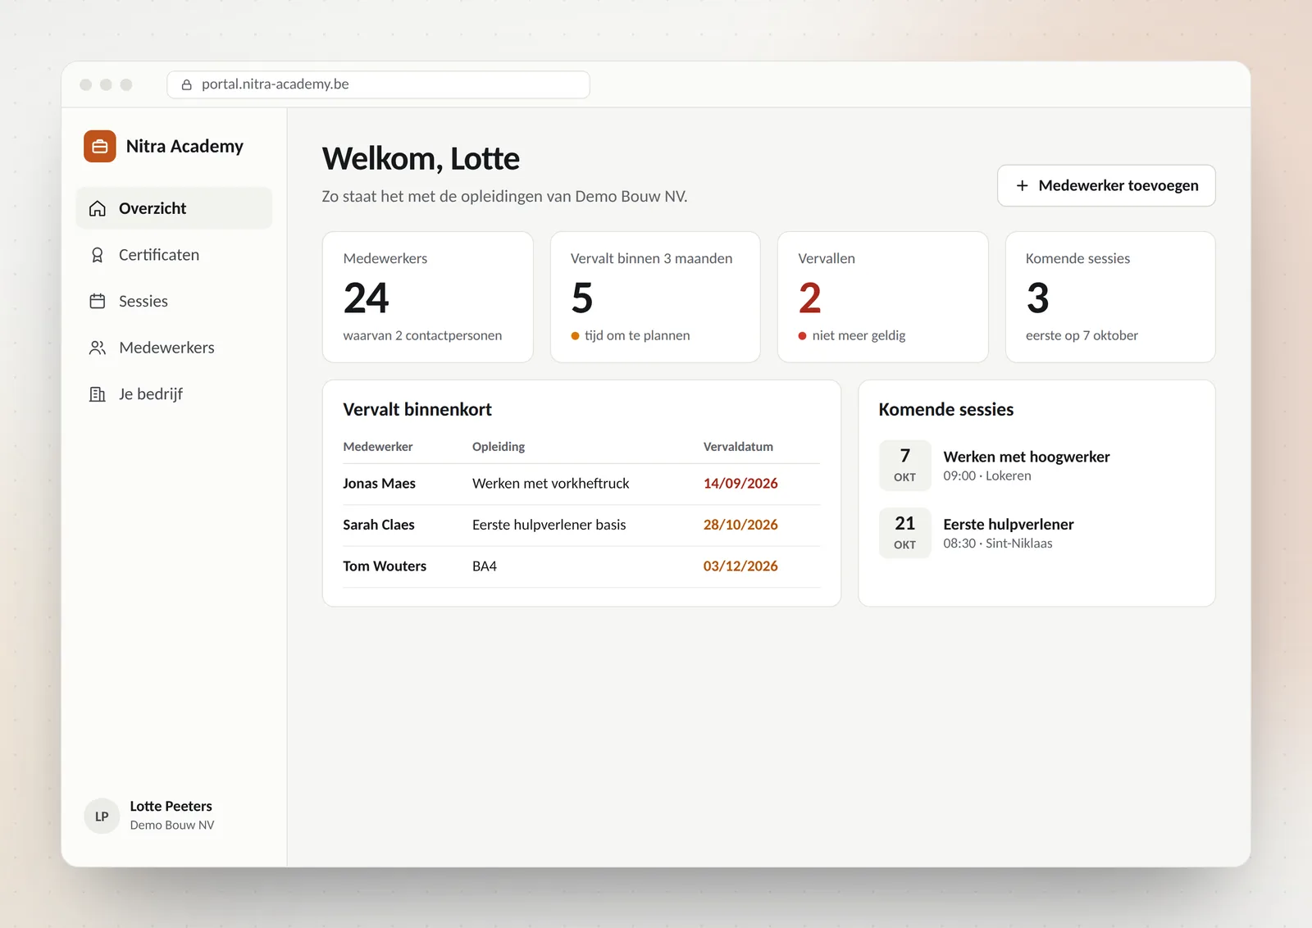This screenshot has height=928, width=1312.
Task: Select Jonas Maes in the table
Action: coord(380,484)
